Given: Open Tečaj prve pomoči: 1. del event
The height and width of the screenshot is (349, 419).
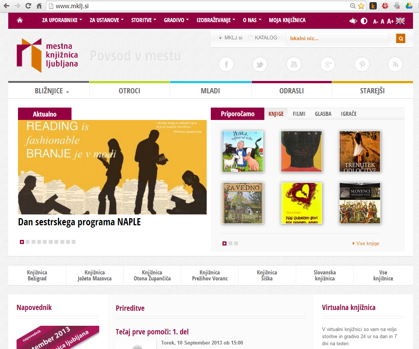Looking at the screenshot, I should click(152, 332).
